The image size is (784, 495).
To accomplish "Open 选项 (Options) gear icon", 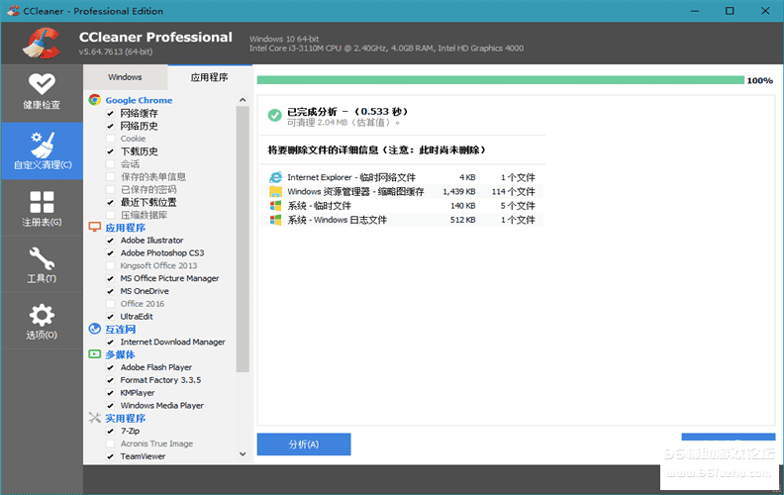I will point(41,322).
